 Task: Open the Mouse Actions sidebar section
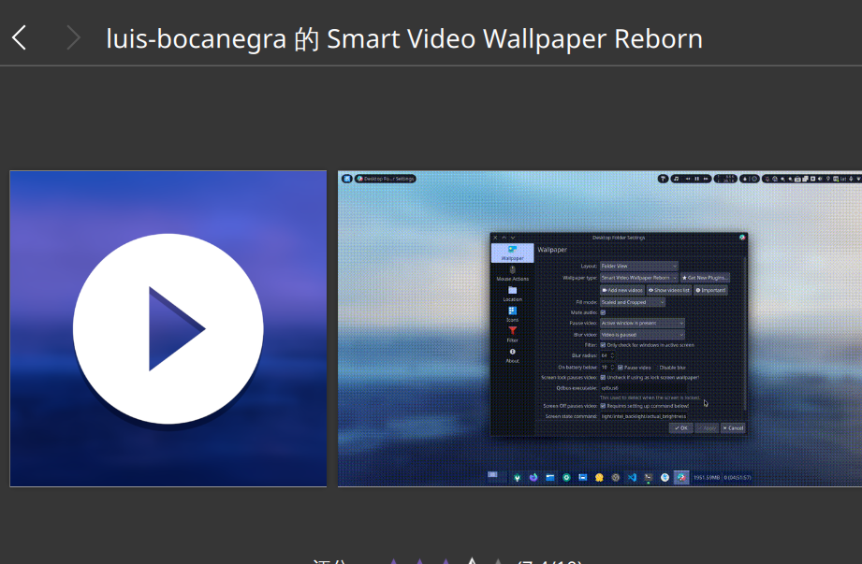[512, 273]
